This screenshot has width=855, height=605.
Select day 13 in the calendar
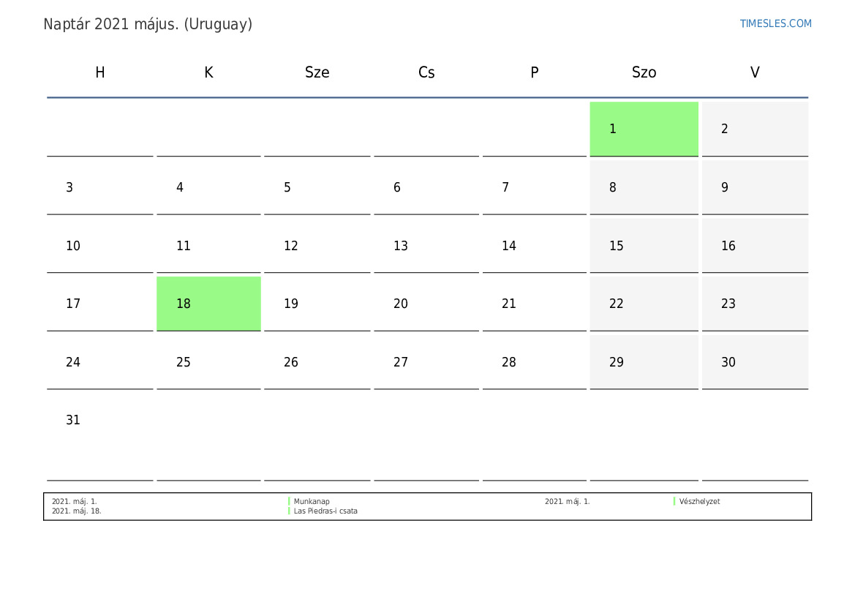point(426,246)
